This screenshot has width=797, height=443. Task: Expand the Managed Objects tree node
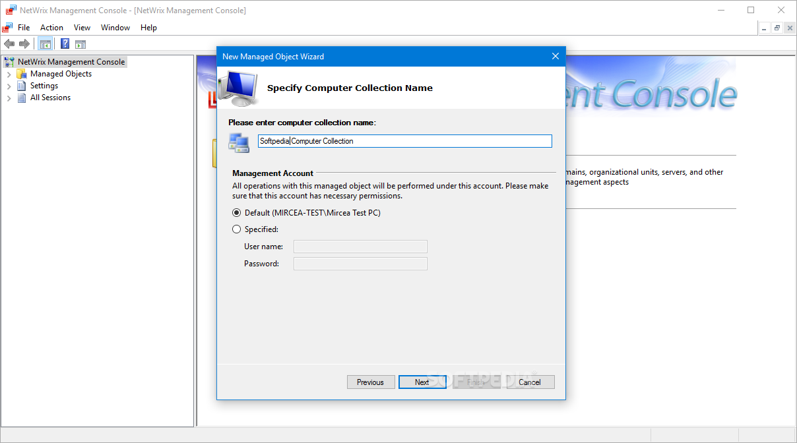pyautogui.click(x=9, y=74)
